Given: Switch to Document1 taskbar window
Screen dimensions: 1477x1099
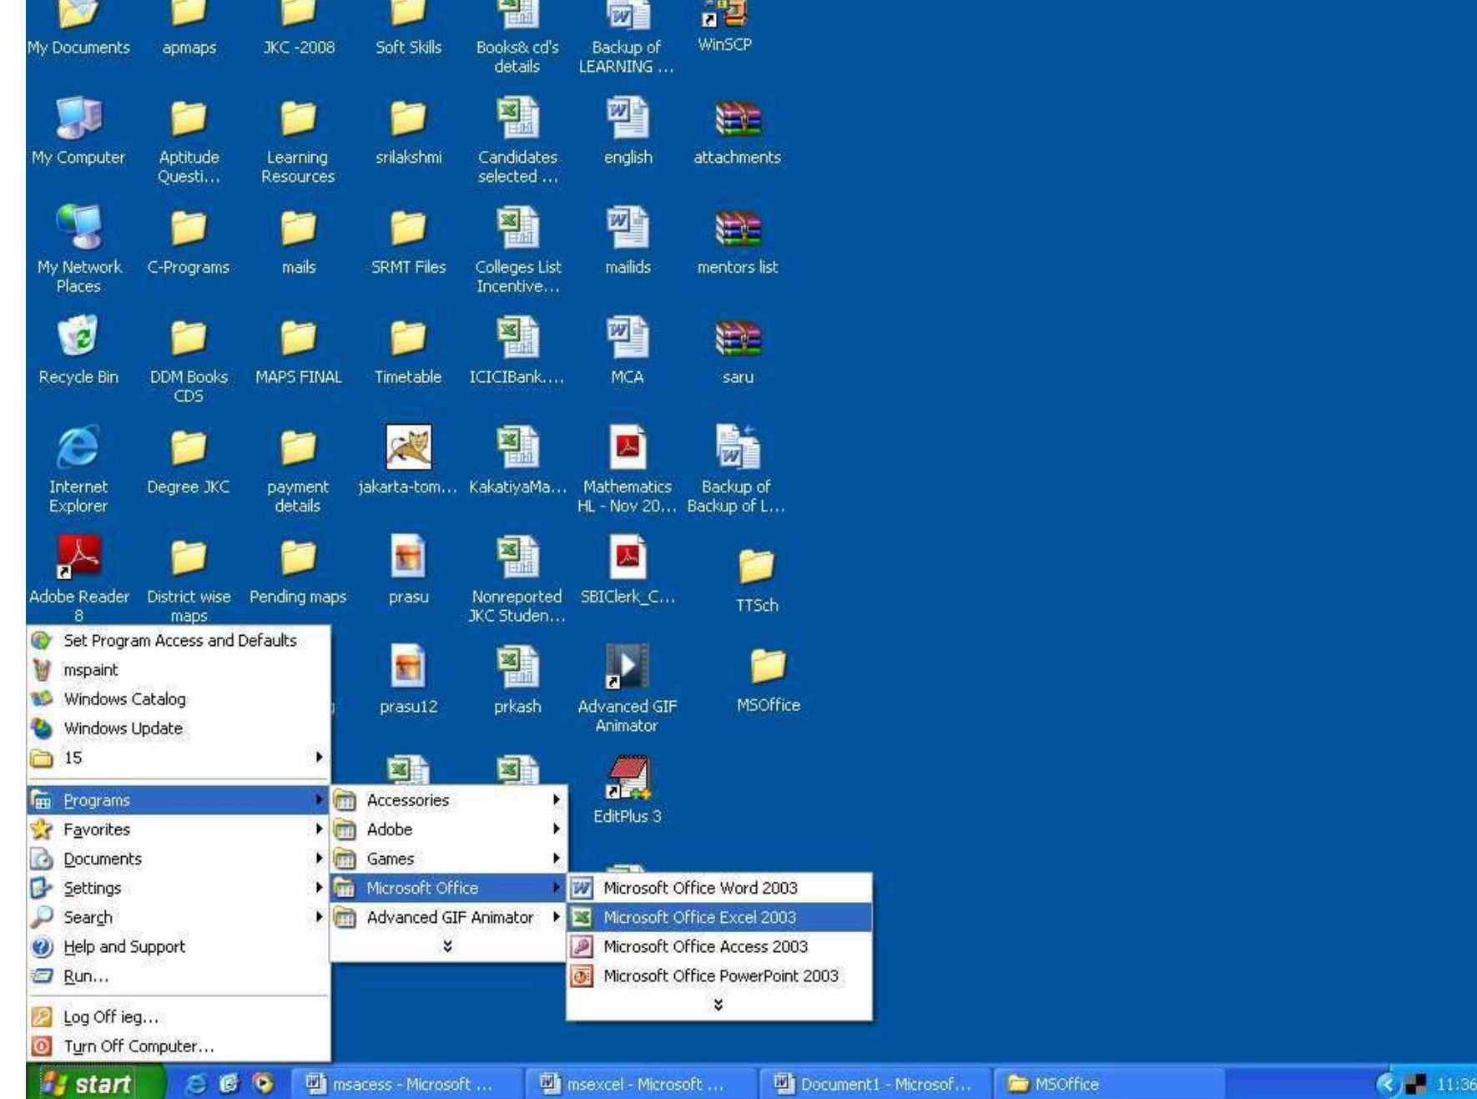Looking at the screenshot, I should [x=877, y=1084].
